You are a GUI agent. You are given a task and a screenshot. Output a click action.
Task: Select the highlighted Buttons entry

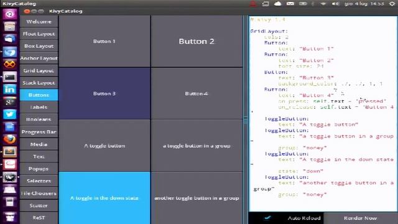tap(39, 95)
